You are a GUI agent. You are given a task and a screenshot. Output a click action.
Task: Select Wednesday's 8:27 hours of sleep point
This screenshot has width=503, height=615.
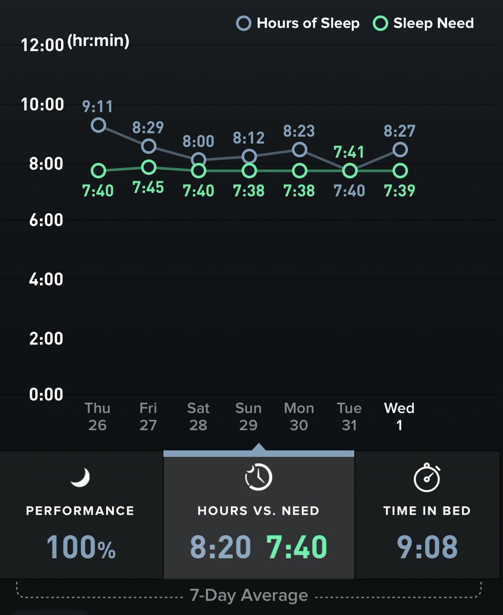point(400,150)
